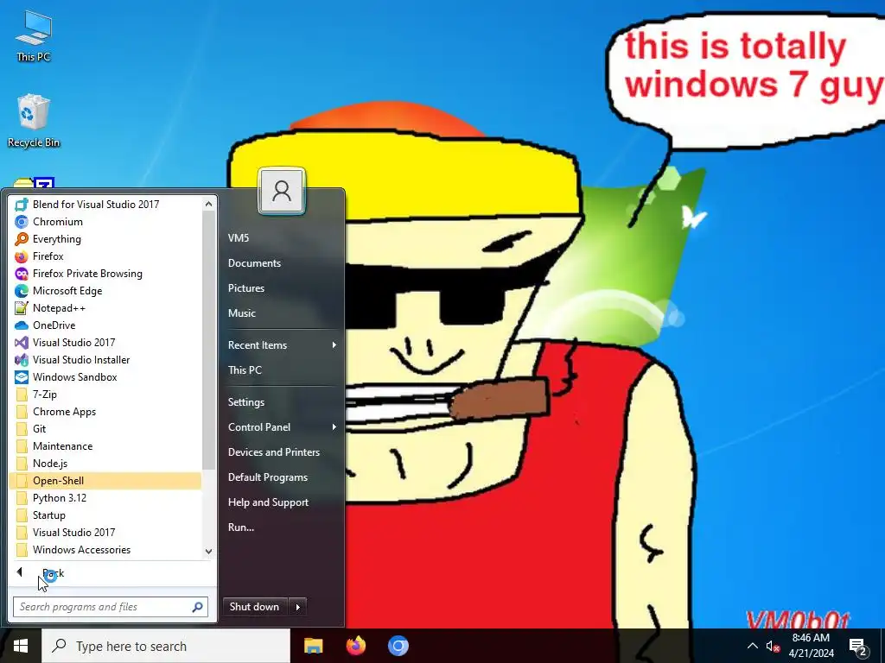Open shut down options arrow
The height and width of the screenshot is (663, 885).
click(x=297, y=607)
